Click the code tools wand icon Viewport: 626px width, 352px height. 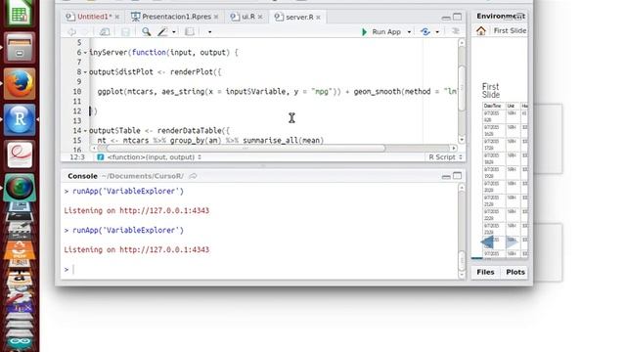click(162, 31)
